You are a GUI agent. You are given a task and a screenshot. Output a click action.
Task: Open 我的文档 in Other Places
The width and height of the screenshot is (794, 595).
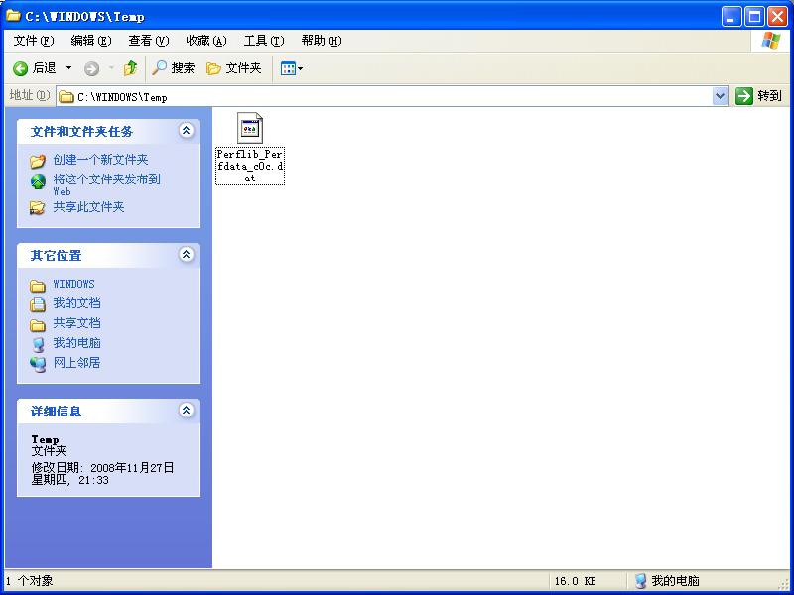(x=77, y=303)
